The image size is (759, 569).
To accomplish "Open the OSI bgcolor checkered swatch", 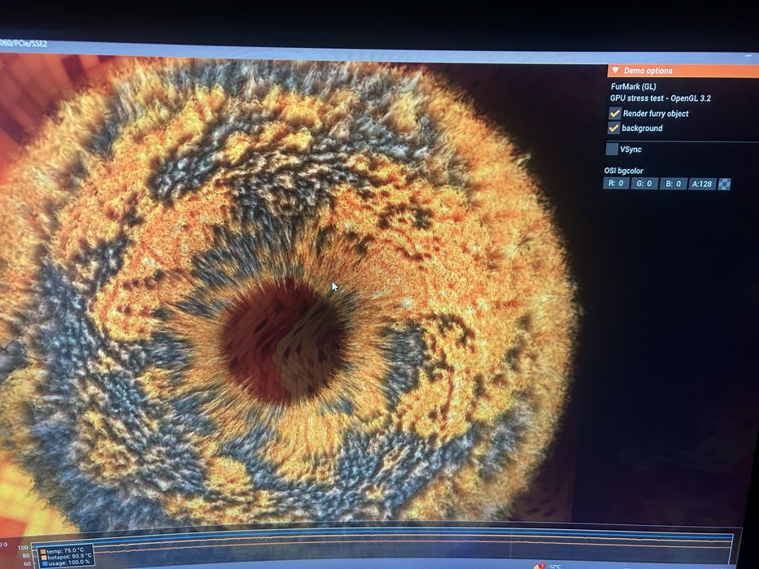I will (x=724, y=185).
